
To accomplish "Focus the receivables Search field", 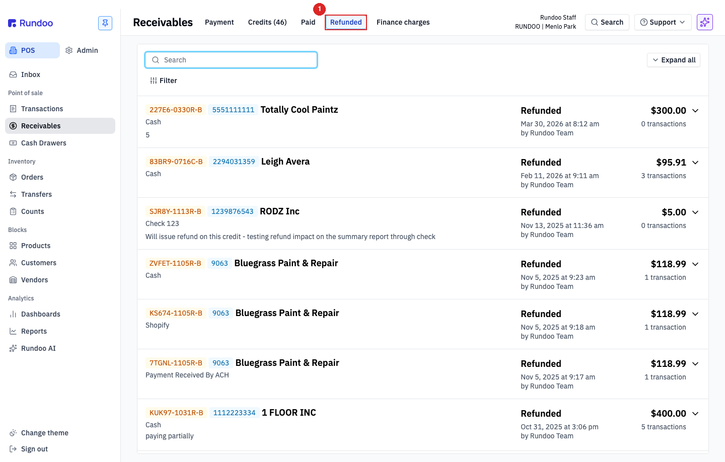I will [x=231, y=60].
